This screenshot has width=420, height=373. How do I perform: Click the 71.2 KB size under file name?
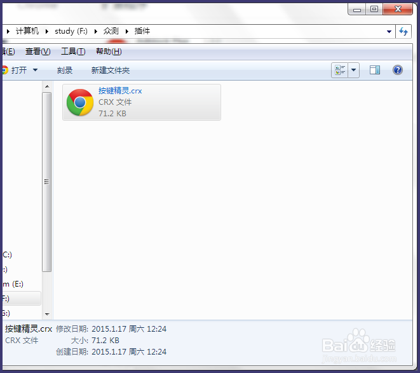coord(112,113)
